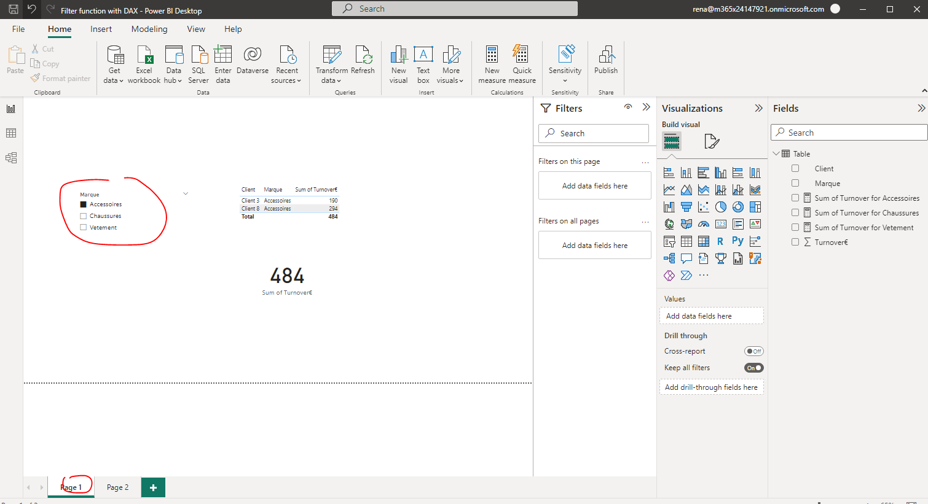Click the Publish icon
The width and height of the screenshot is (928, 504).
click(x=606, y=60)
